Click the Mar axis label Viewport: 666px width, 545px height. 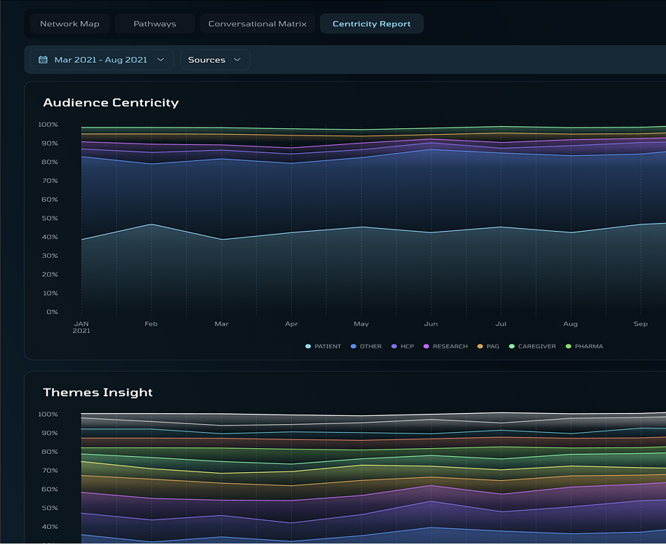pyautogui.click(x=222, y=324)
